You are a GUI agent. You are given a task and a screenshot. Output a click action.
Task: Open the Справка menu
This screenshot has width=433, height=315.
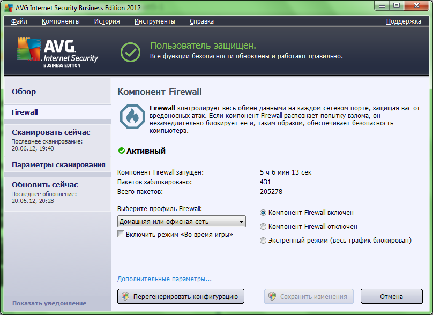point(201,21)
